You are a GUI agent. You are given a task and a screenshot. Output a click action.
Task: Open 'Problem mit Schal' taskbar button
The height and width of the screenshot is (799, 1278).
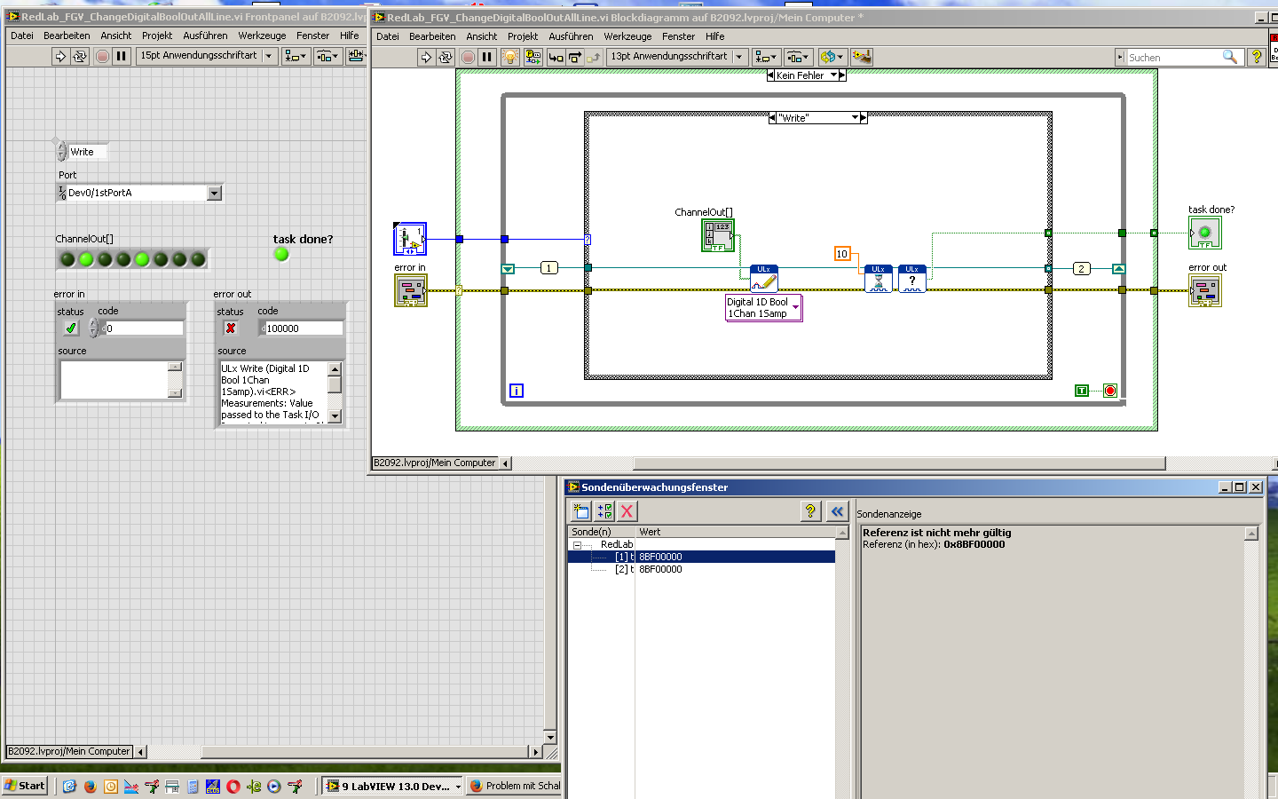(515, 786)
